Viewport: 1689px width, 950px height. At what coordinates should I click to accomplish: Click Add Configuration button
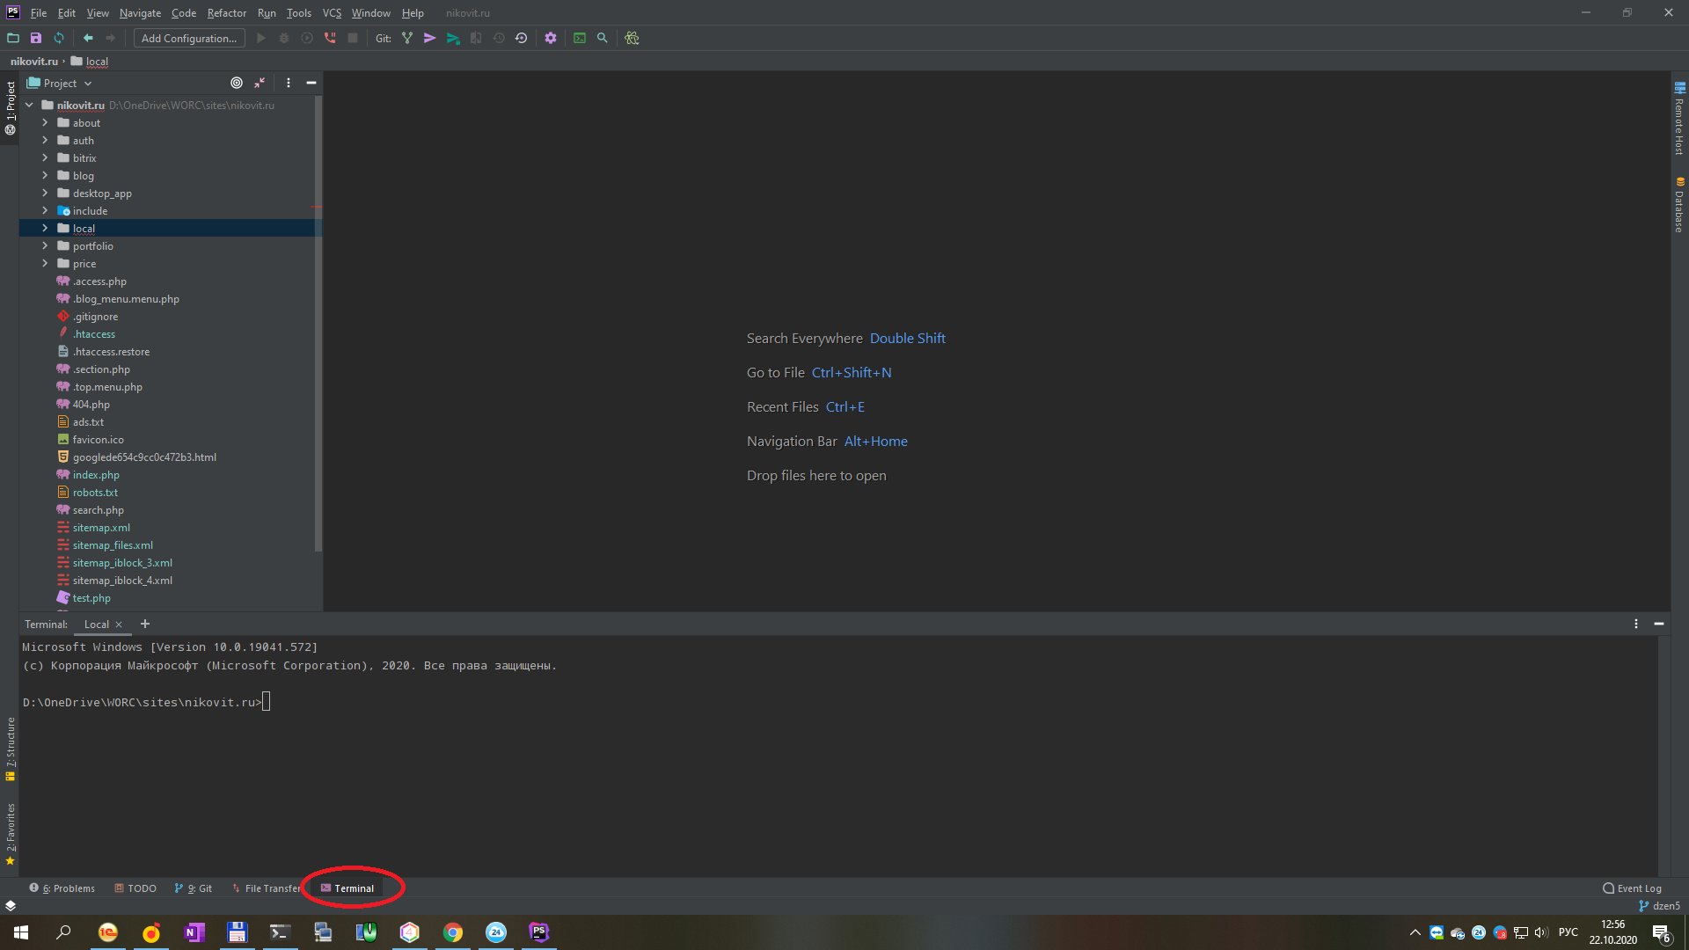(189, 38)
